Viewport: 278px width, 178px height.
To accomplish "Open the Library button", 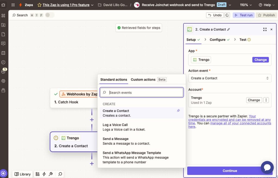I will coord(23,174).
